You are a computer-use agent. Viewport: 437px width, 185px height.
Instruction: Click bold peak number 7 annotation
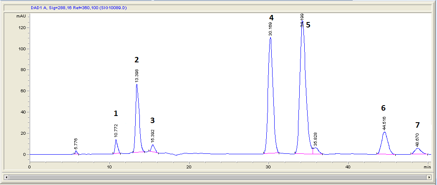(x=417, y=125)
